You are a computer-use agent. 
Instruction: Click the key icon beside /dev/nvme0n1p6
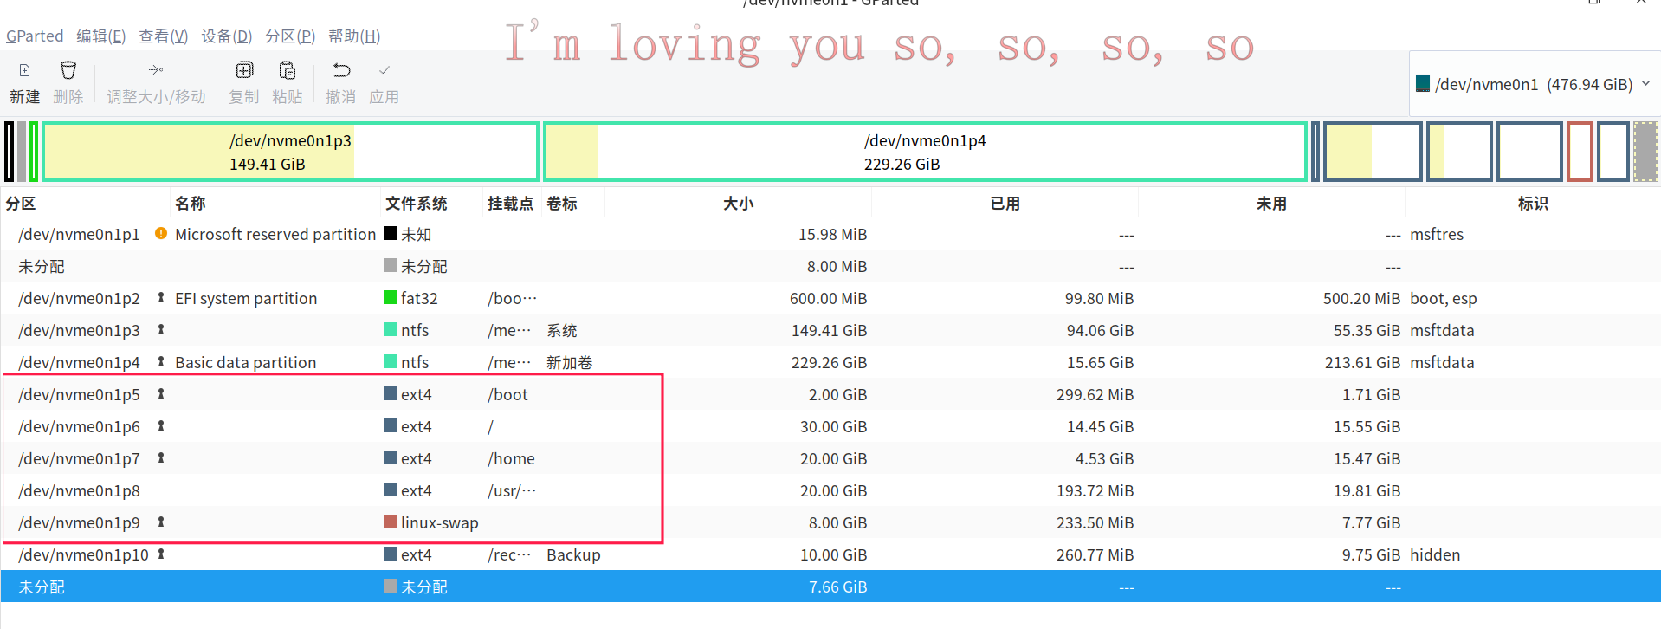[161, 426]
